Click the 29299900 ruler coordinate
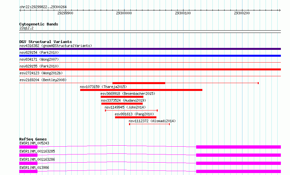The width and height of the screenshot is (290, 175). click(65, 13)
